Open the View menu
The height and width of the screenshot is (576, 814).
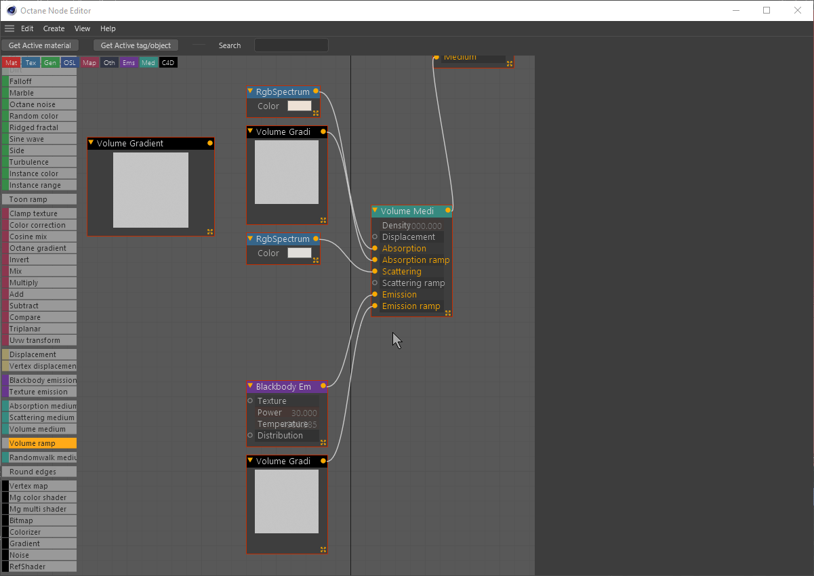point(82,28)
